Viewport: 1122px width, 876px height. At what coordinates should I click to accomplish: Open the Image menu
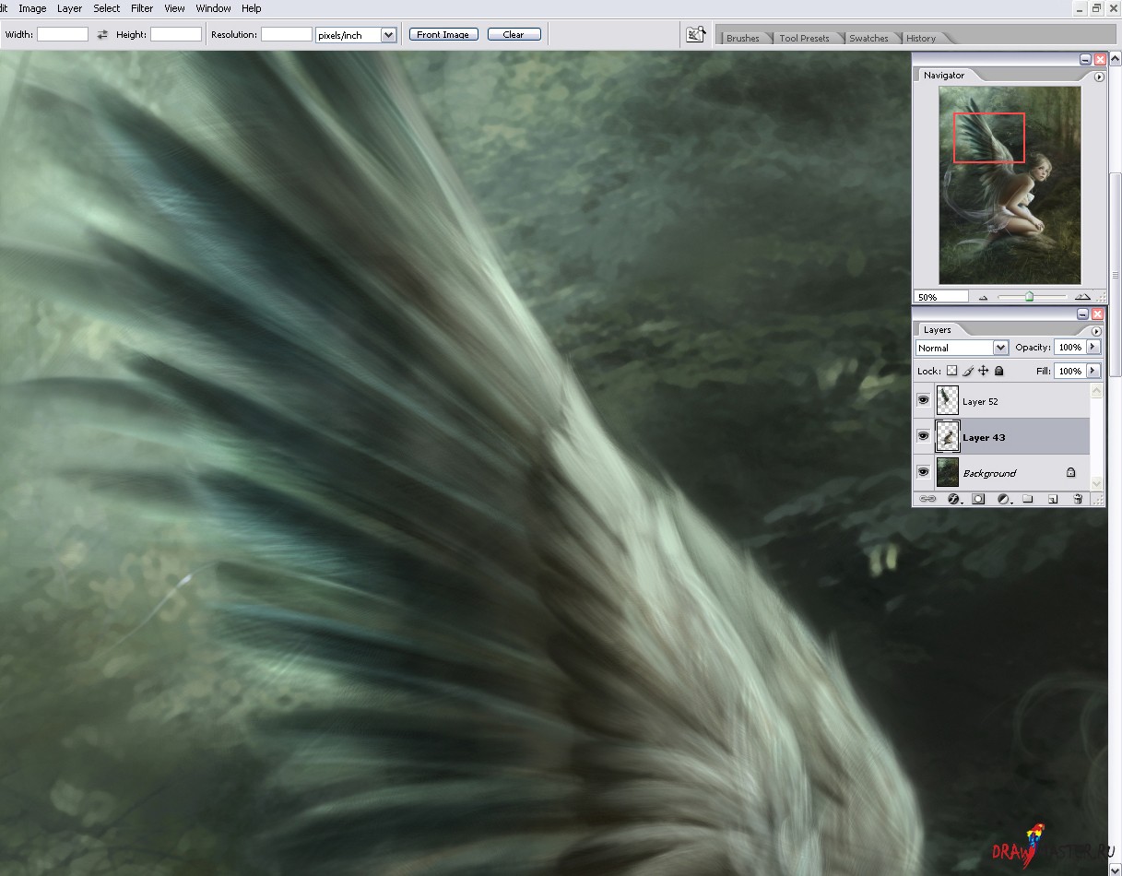(x=32, y=8)
